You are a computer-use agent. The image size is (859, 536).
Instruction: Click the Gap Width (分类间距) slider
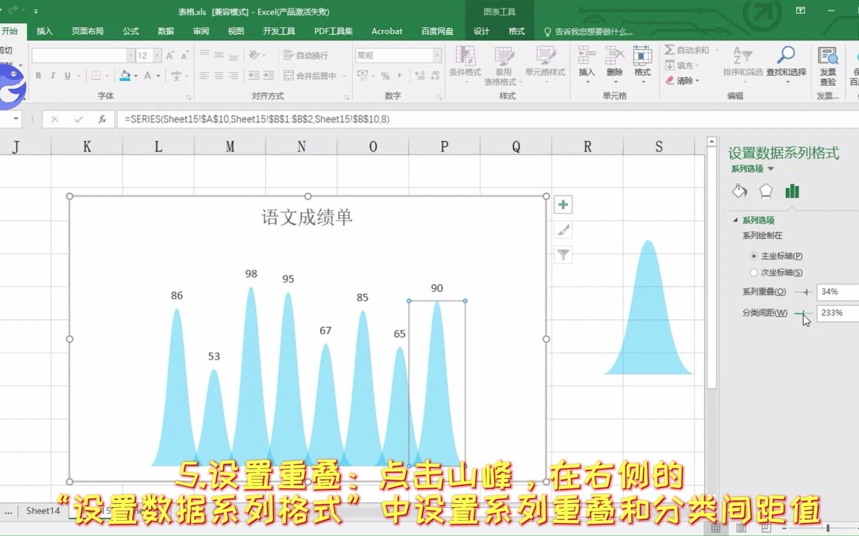803,313
